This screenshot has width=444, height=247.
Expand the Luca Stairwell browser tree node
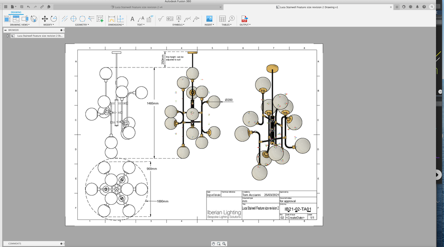coord(8,36)
